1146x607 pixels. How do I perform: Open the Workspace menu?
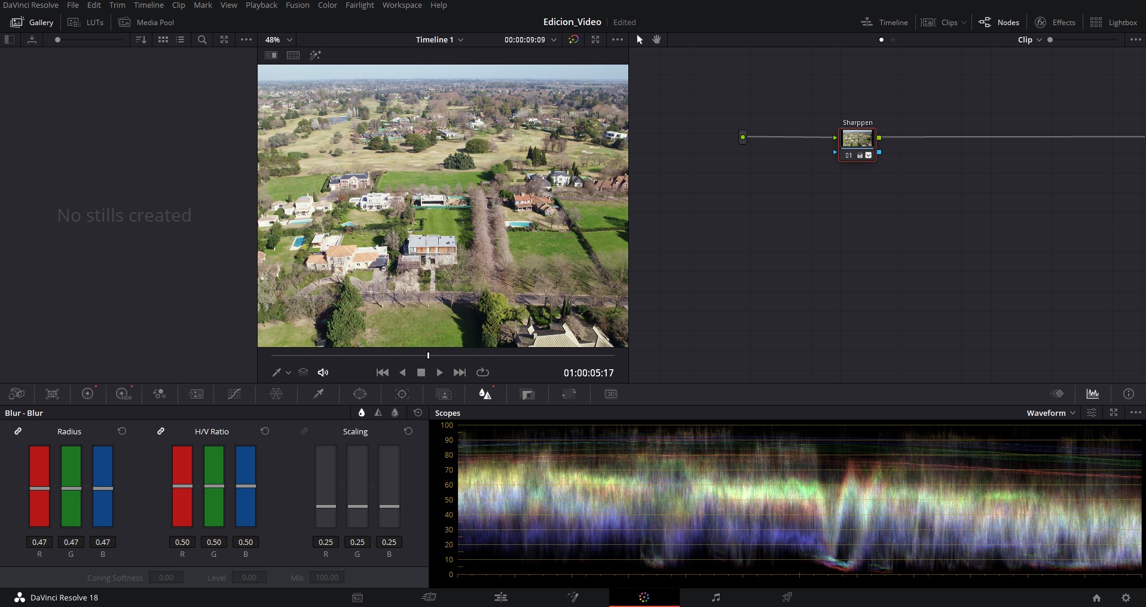(x=402, y=5)
